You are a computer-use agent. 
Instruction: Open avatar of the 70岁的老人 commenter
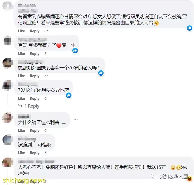coord(8,63)
